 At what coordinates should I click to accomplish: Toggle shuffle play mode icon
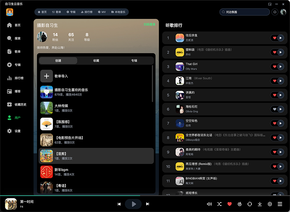[x=219, y=204]
